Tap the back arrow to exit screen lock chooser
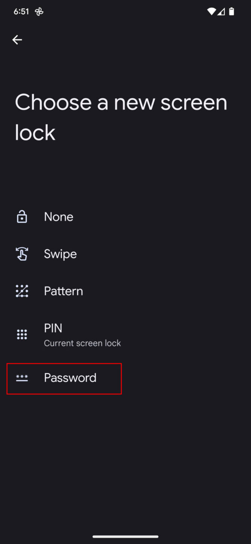The image size is (251, 544). click(x=17, y=40)
